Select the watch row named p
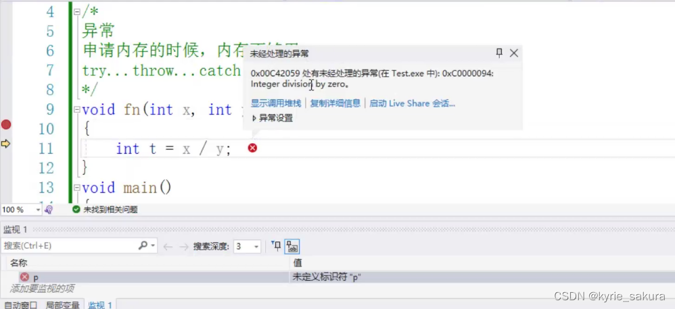This screenshot has width=675, height=309. coord(36,277)
